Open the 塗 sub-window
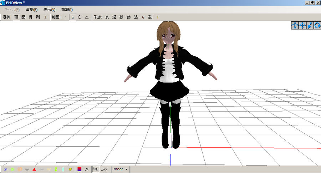The width and height of the screenshot is (321, 173). [136, 17]
